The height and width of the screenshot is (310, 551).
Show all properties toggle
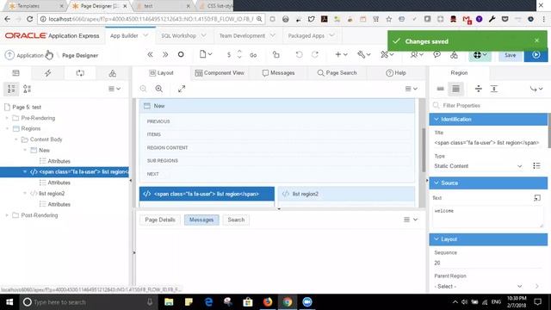pos(455,89)
